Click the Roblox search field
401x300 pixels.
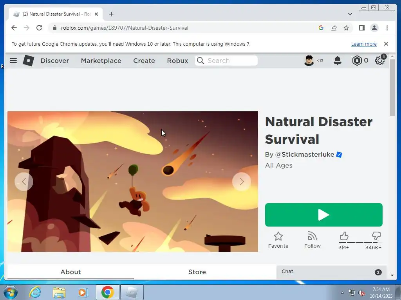(x=226, y=61)
